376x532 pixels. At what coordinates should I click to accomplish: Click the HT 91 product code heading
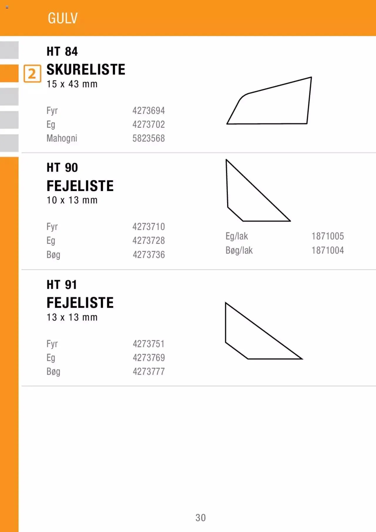click(62, 284)
